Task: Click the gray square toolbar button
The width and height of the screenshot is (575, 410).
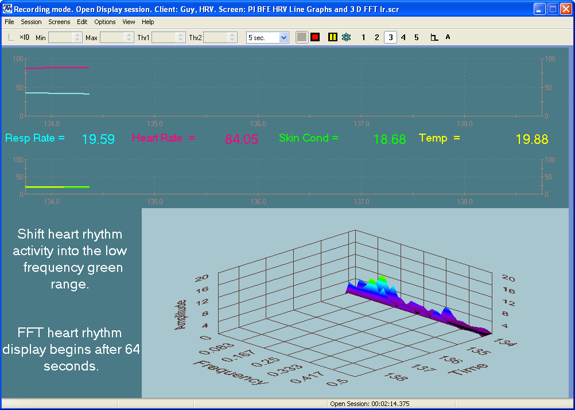Action: pyautogui.click(x=302, y=37)
